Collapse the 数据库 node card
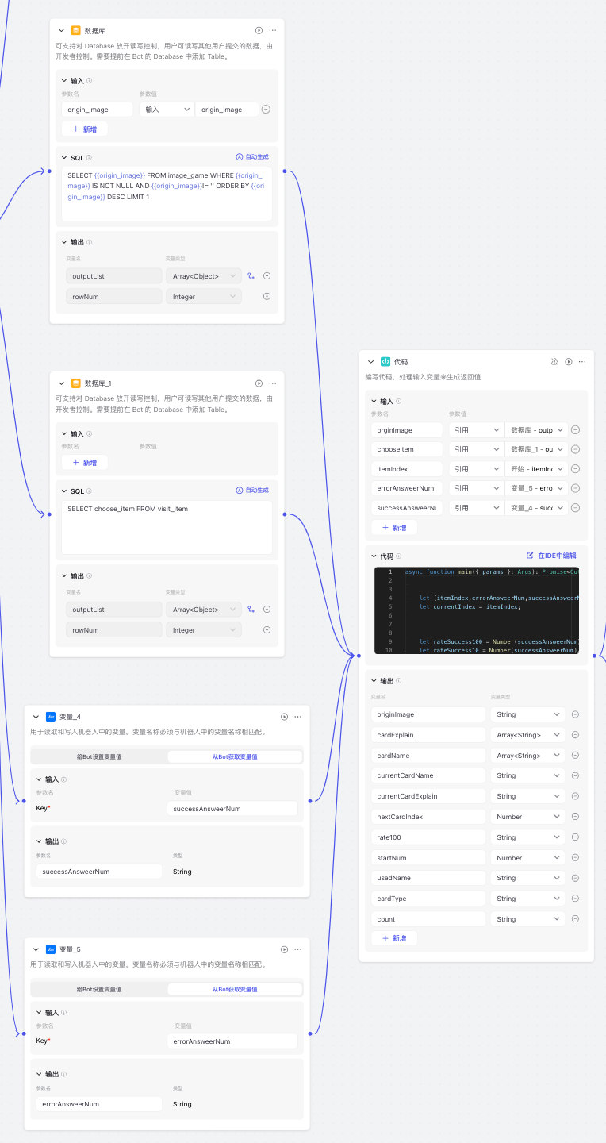The height and width of the screenshot is (1143, 606). [x=59, y=30]
